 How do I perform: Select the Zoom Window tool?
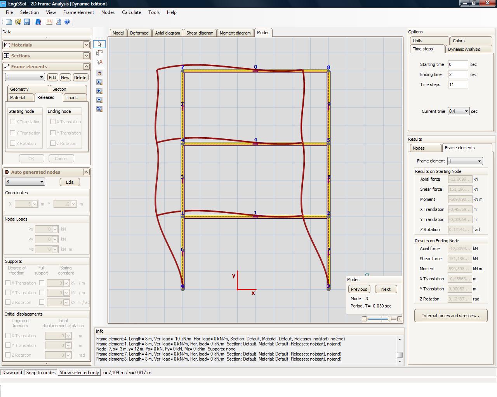click(99, 109)
